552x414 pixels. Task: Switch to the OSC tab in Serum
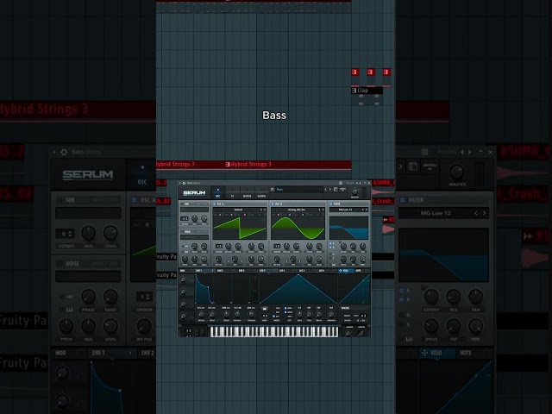coord(218,192)
